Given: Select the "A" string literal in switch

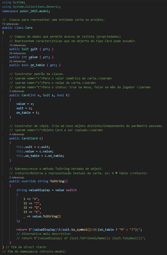Looking at the screenshot, I should [x=35, y=199].
